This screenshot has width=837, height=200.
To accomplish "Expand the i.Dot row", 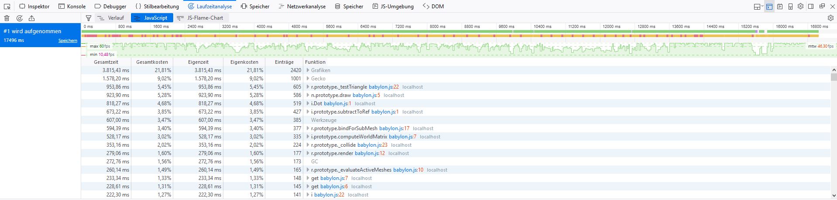I will click(x=308, y=103).
